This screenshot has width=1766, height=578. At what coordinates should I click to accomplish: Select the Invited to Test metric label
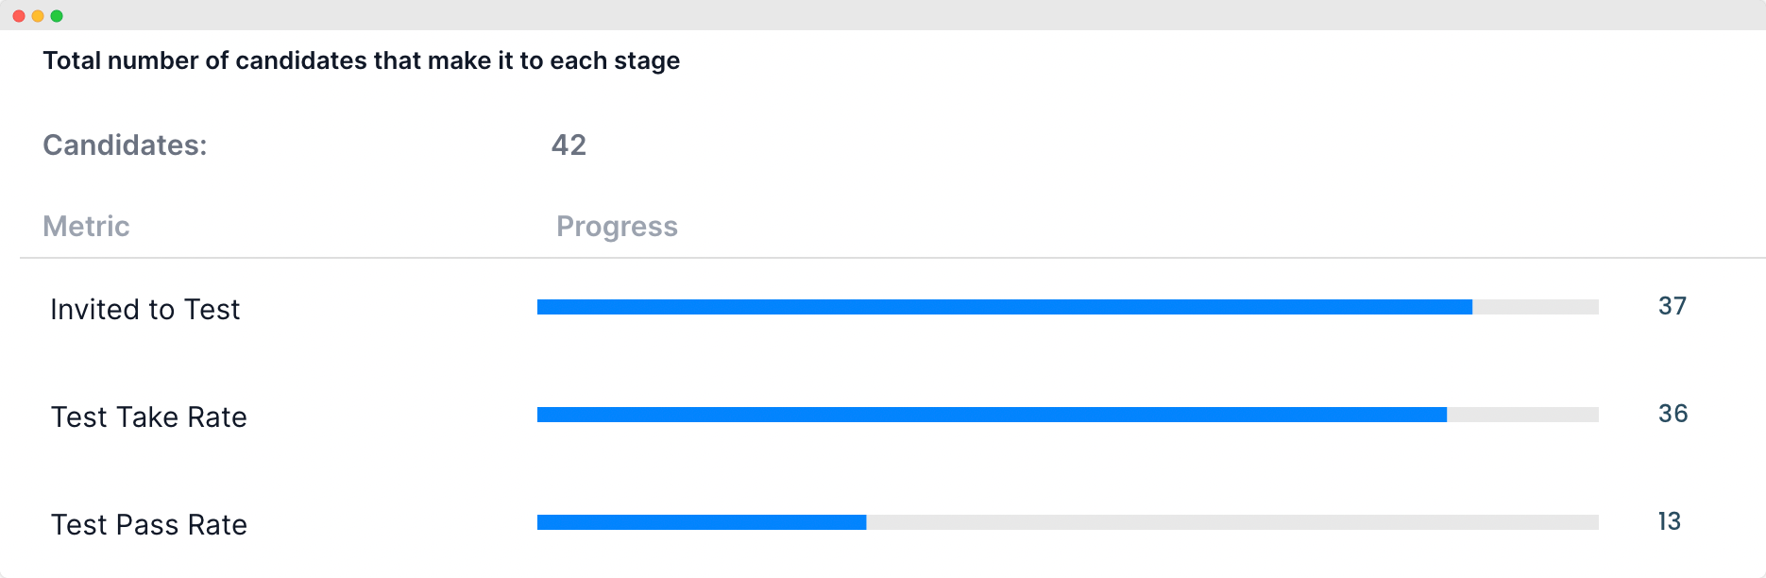[x=145, y=309]
